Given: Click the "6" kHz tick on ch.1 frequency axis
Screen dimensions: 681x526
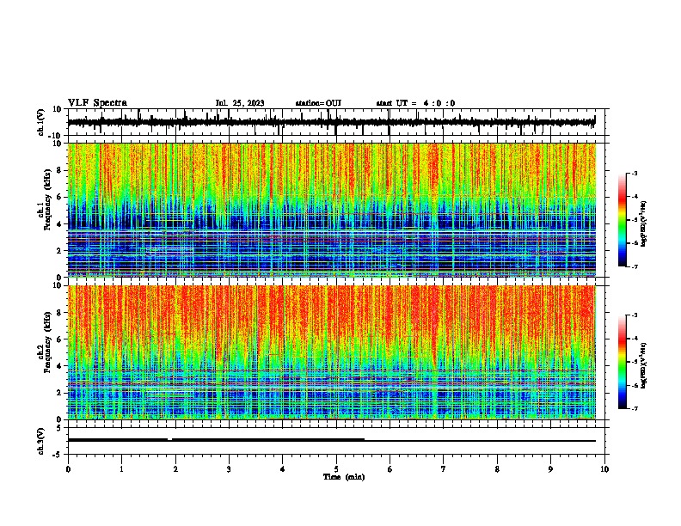Looking at the screenshot, I should click(x=59, y=198).
